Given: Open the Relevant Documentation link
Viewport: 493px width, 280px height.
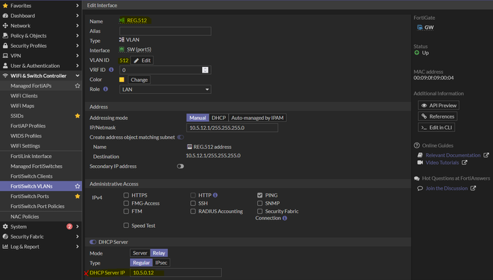Looking at the screenshot, I should tap(453, 155).
